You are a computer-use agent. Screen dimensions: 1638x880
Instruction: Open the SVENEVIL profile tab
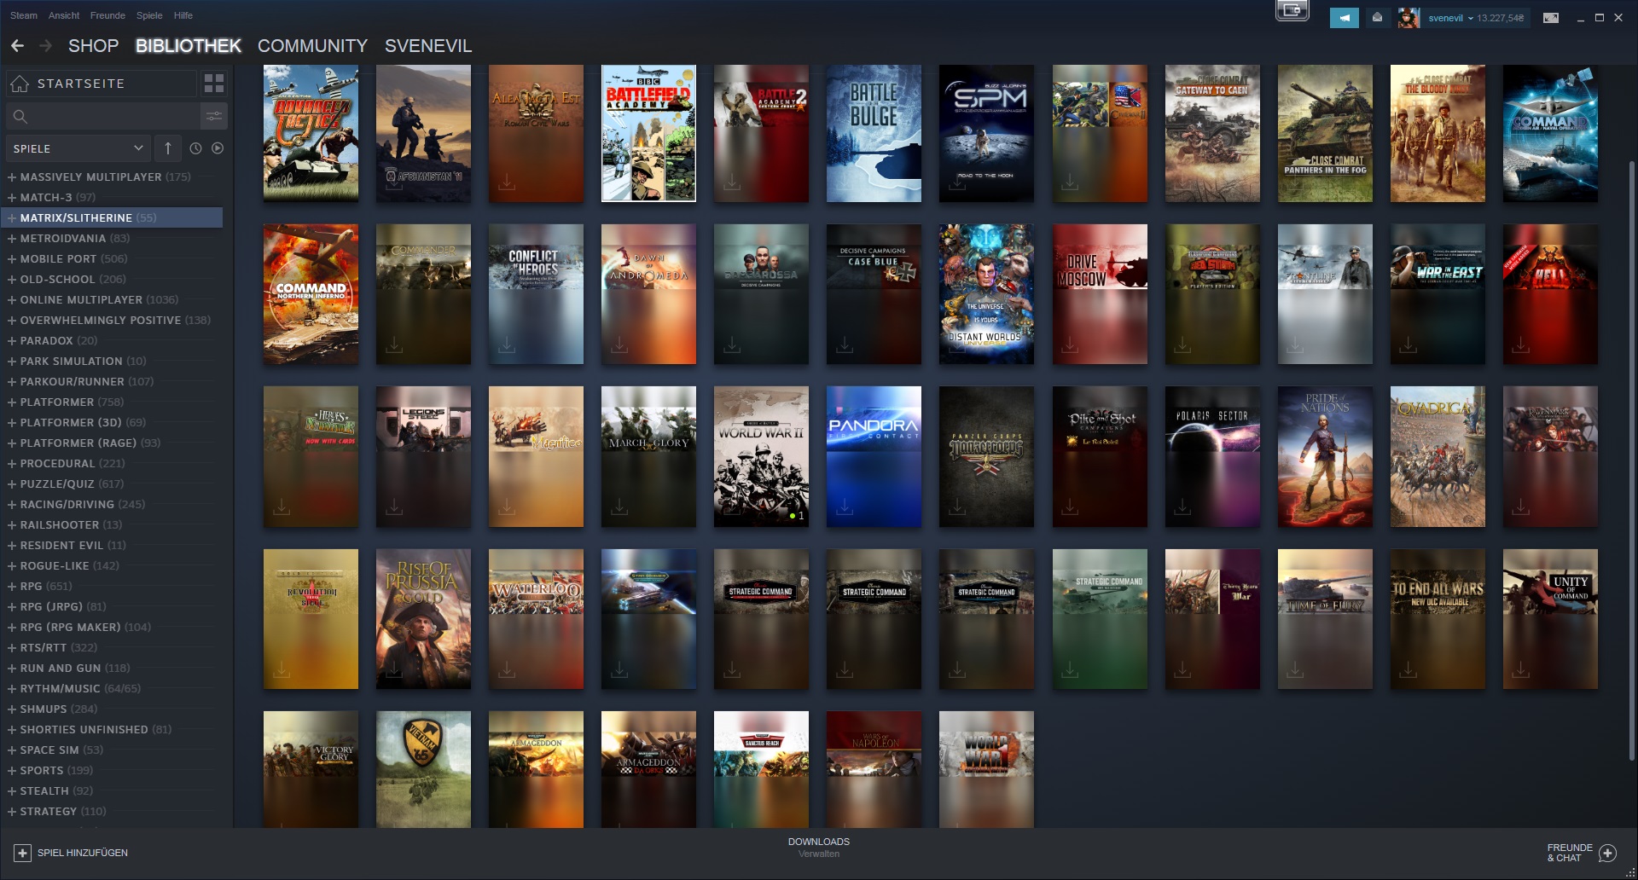click(428, 46)
